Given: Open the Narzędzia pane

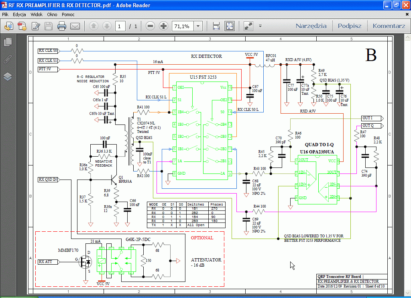Looking at the screenshot, I should [x=311, y=26].
